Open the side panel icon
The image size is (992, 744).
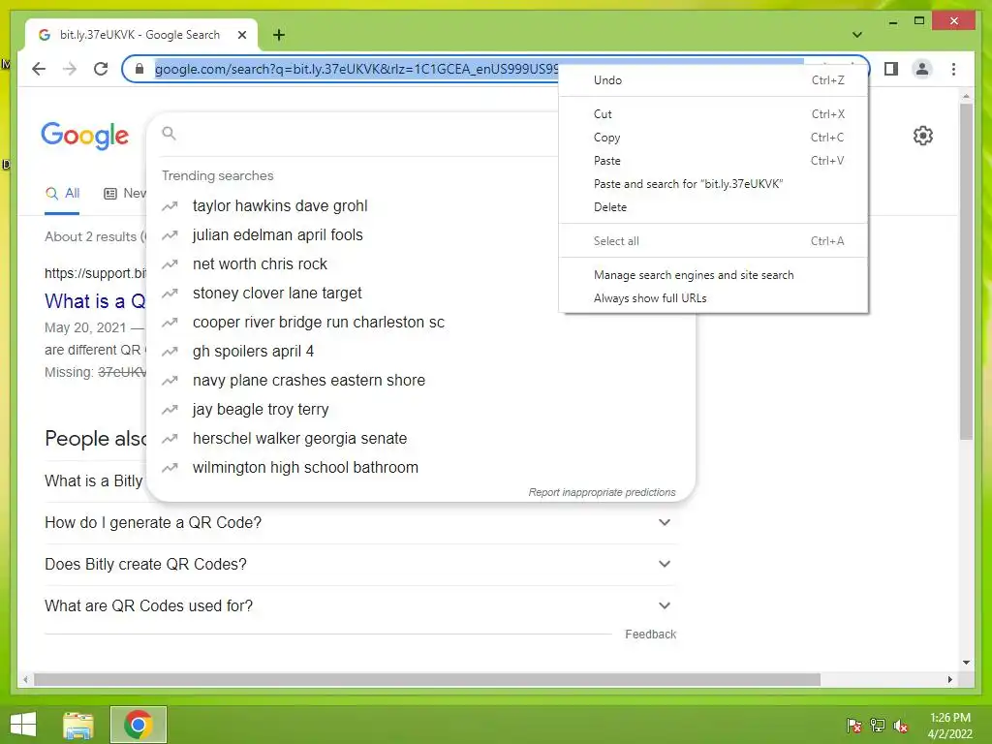pos(891,69)
